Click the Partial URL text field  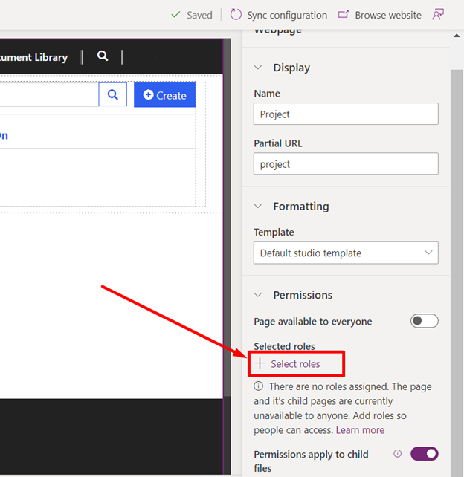coord(346,164)
